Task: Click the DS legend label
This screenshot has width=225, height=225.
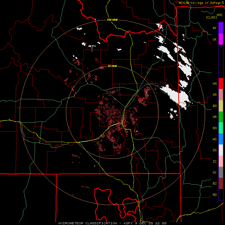Action: 214,150
